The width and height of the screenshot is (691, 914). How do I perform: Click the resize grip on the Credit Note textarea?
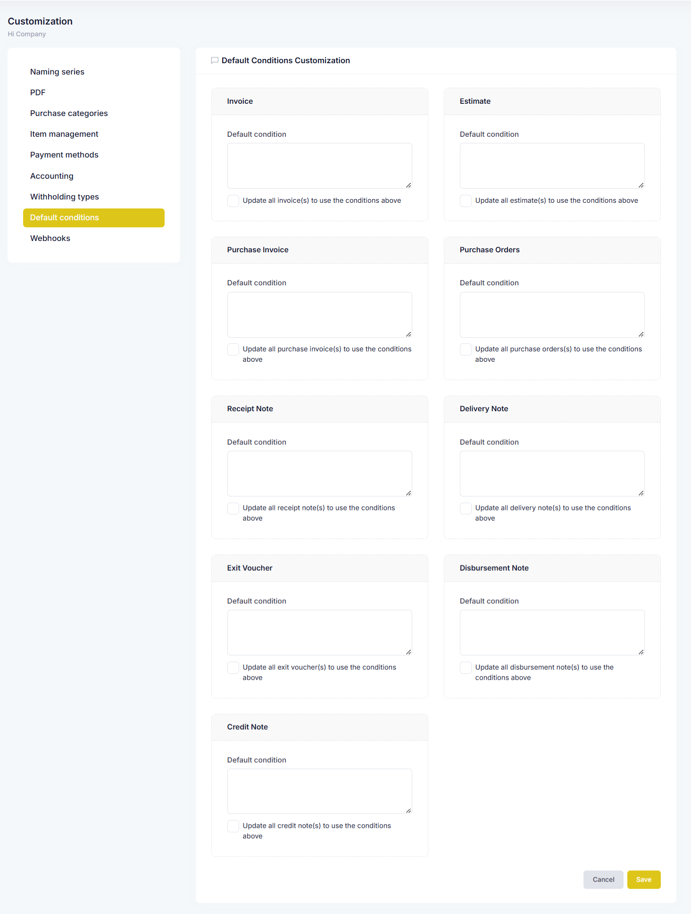408,811
